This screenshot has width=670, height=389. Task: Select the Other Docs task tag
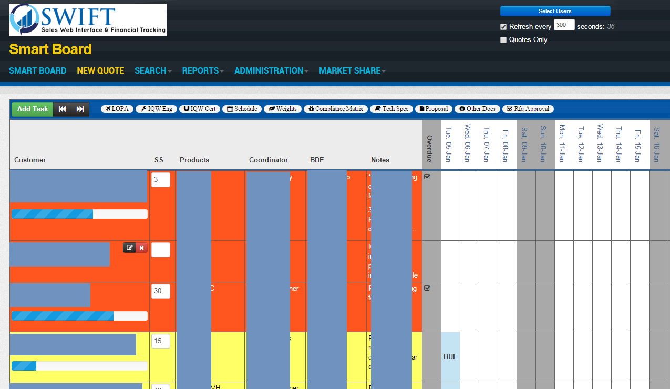click(x=477, y=109)
